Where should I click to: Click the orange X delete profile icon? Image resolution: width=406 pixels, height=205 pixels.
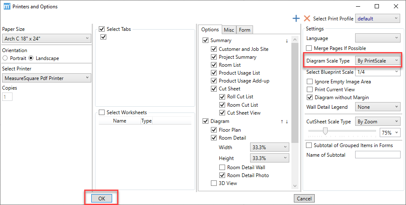307,18
